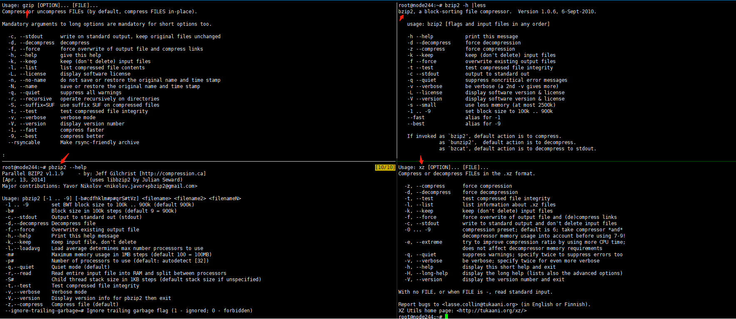This screenshot has height=319, width=736.
Task: Click the pbzip2 '-S#' stack size option
Action: coord(10,280)
